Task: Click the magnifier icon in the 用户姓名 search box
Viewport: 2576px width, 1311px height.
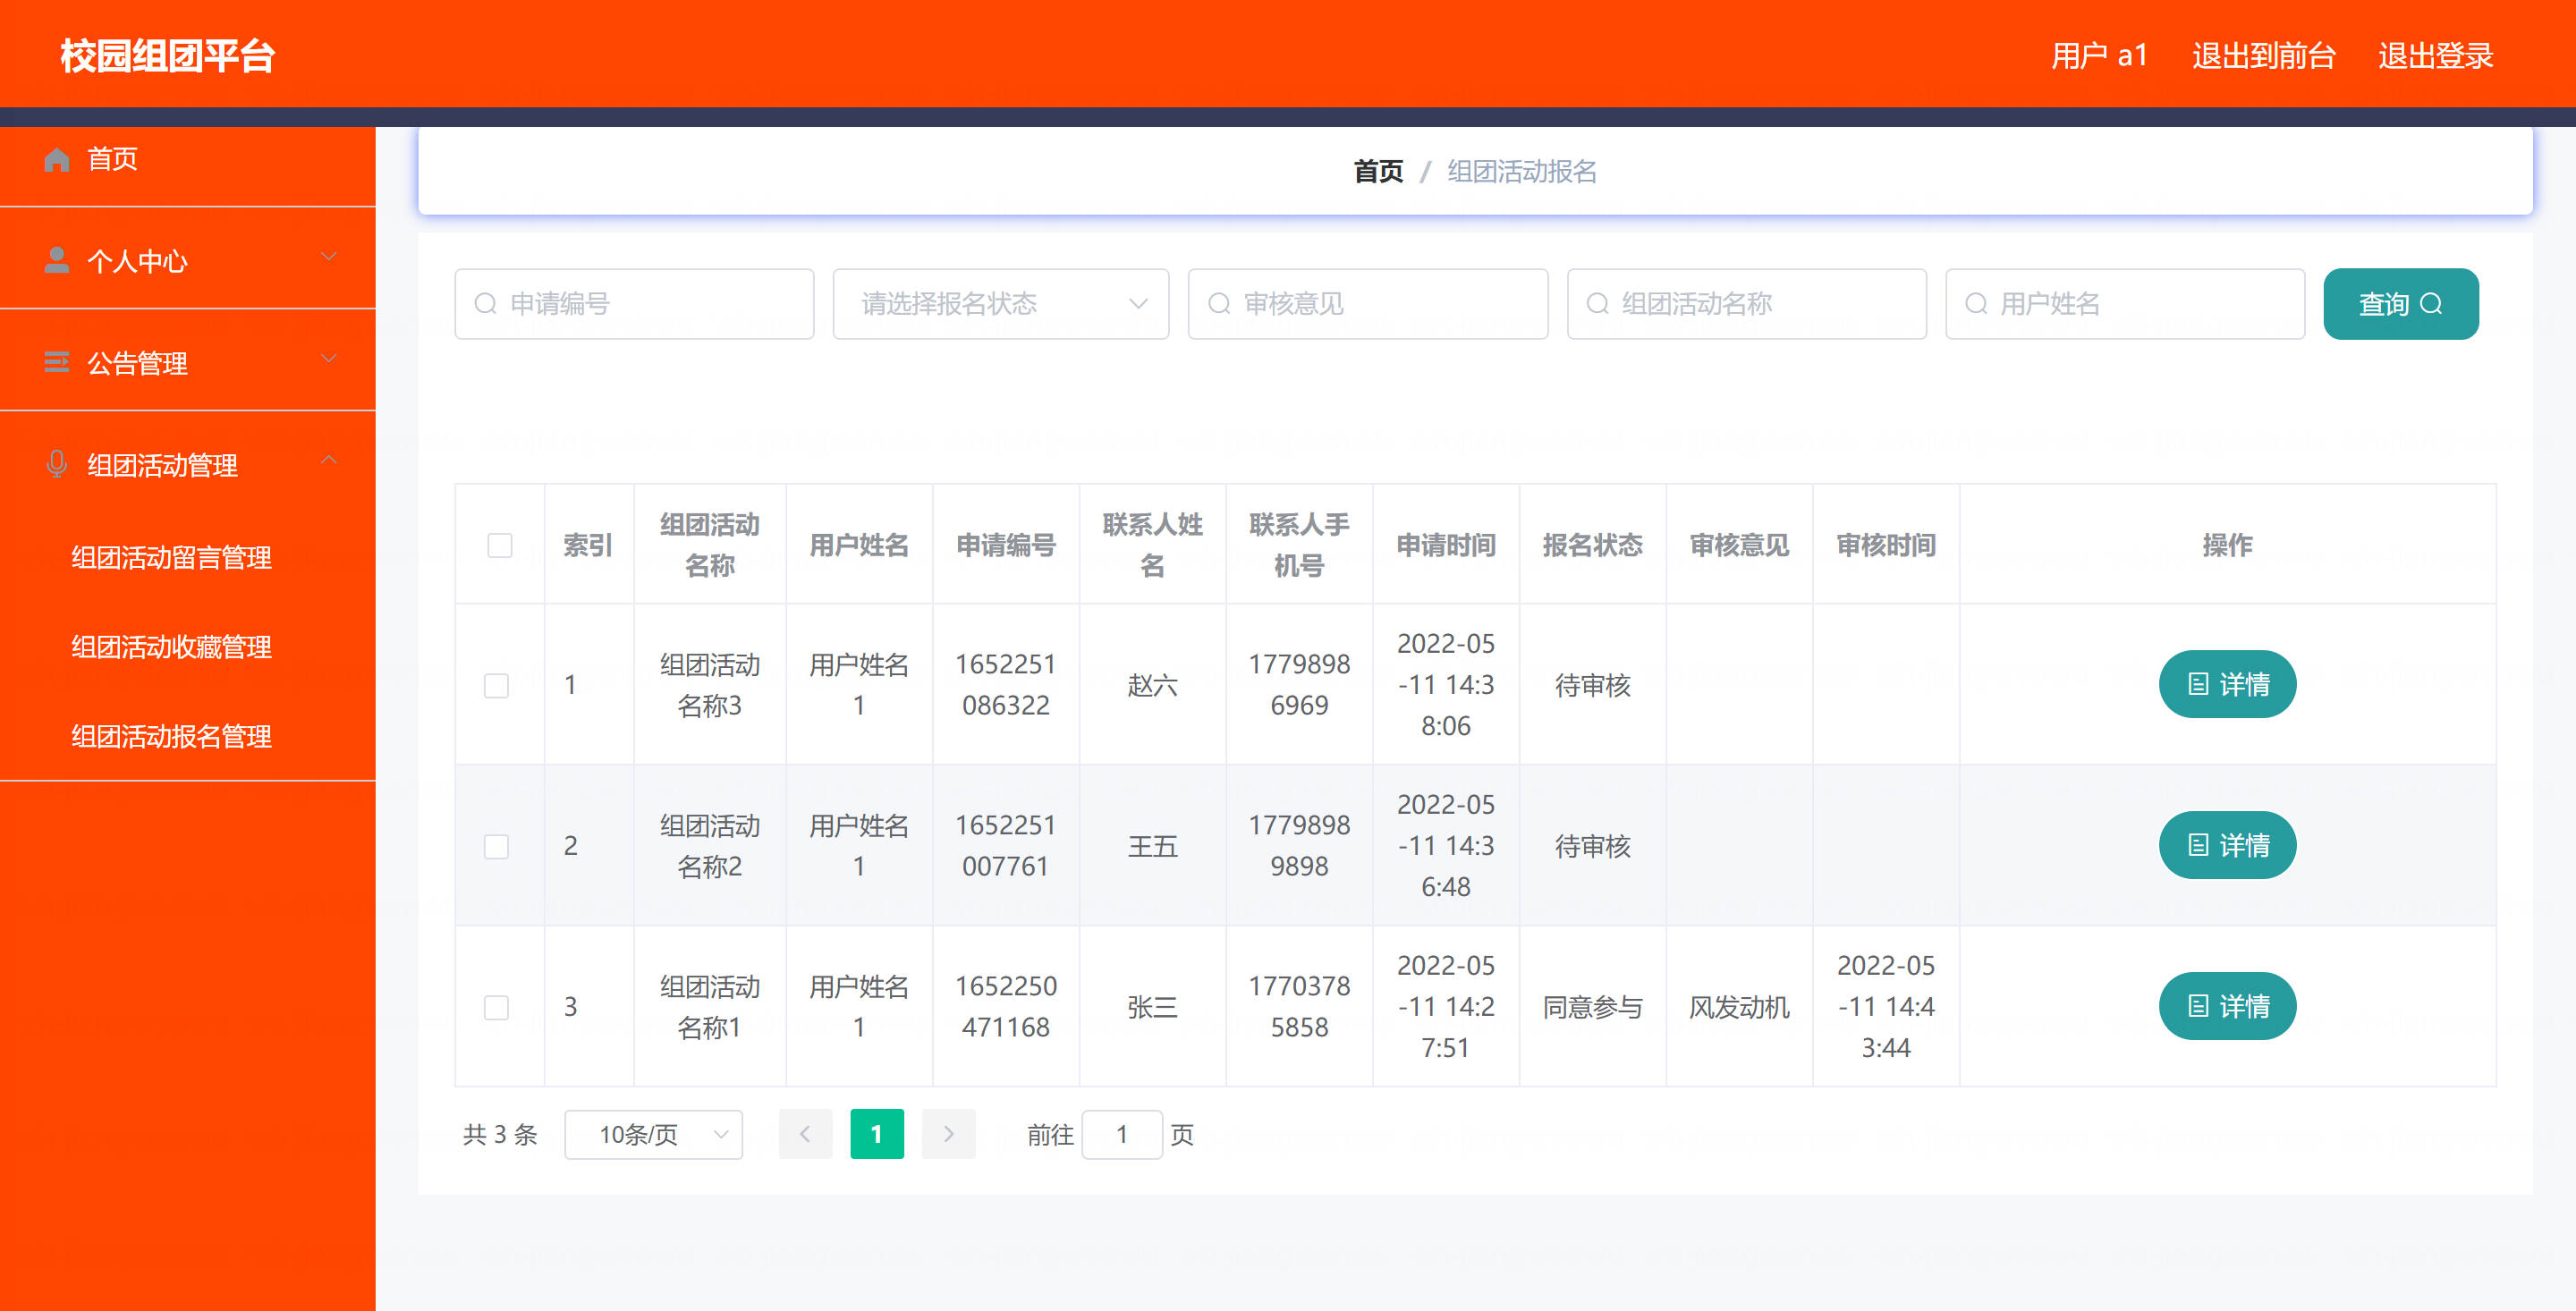Action: (x=1976, y=303)
